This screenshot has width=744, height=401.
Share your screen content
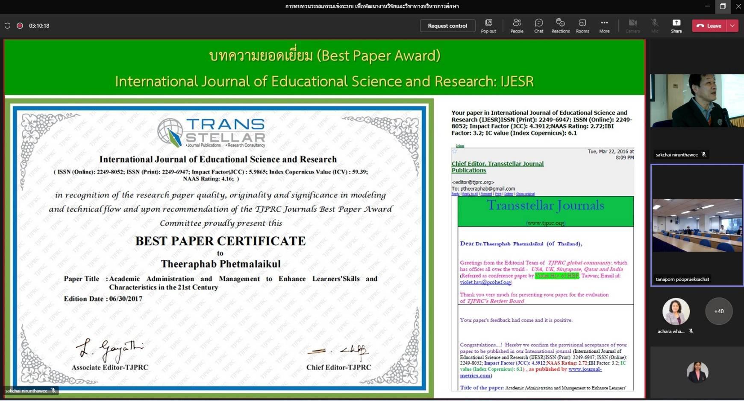coord(676,26)
